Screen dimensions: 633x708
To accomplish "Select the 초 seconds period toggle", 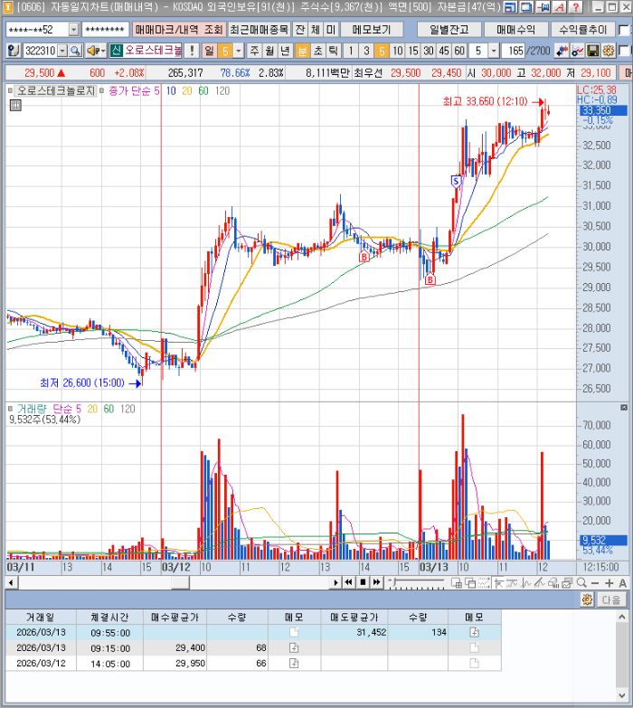I will click(x=317, y=51).
